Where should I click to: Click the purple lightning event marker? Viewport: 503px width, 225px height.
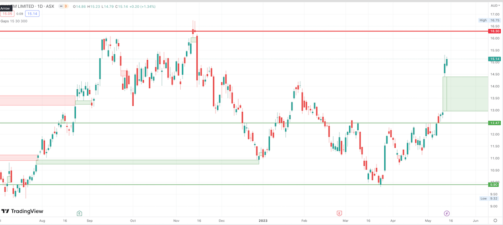[447, 213]
